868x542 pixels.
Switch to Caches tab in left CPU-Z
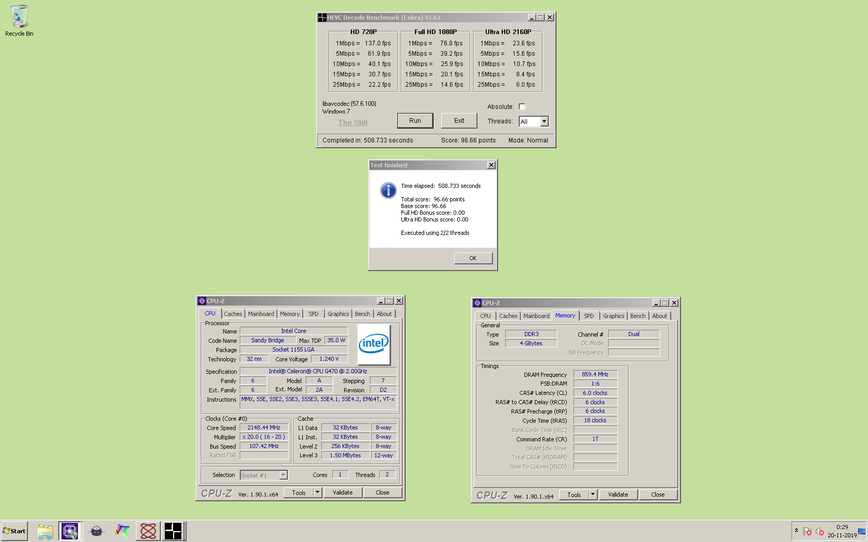tap(233, 314)
